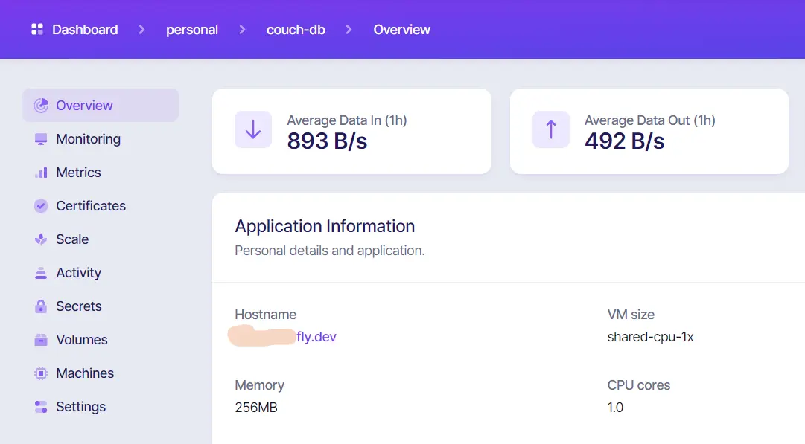Click the Average Data Out card
The image size is (805, 444).
pyautogui.click(x=649, y=132)
